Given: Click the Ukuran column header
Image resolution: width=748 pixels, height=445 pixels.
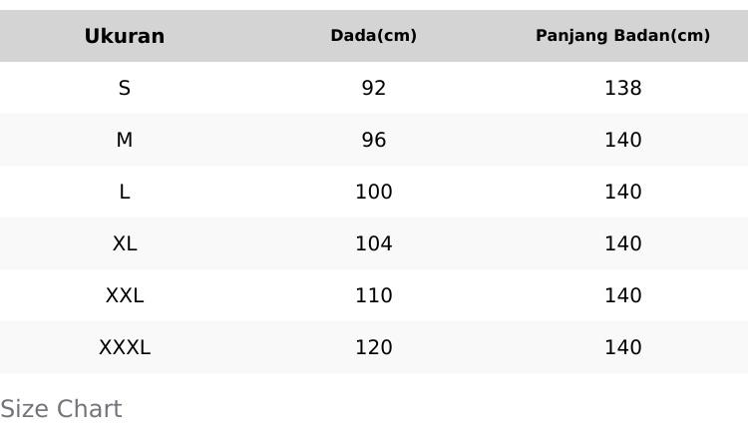Looking at the screenshot, I should point(125,36).
